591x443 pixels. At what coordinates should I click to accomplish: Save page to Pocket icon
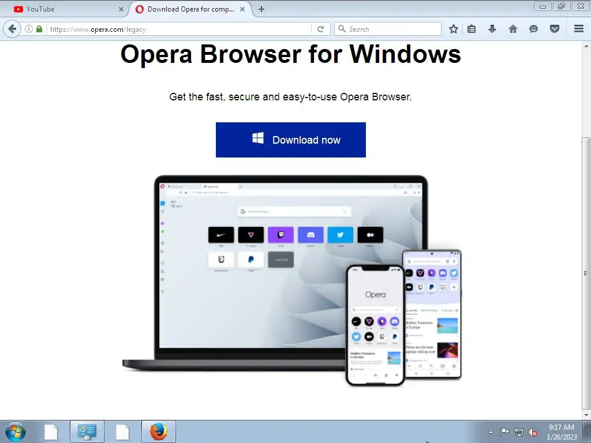click(x=555, y=29)
